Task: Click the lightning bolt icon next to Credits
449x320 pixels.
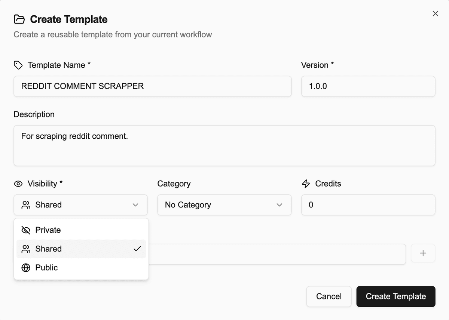Action: click(x=306, y=184)
